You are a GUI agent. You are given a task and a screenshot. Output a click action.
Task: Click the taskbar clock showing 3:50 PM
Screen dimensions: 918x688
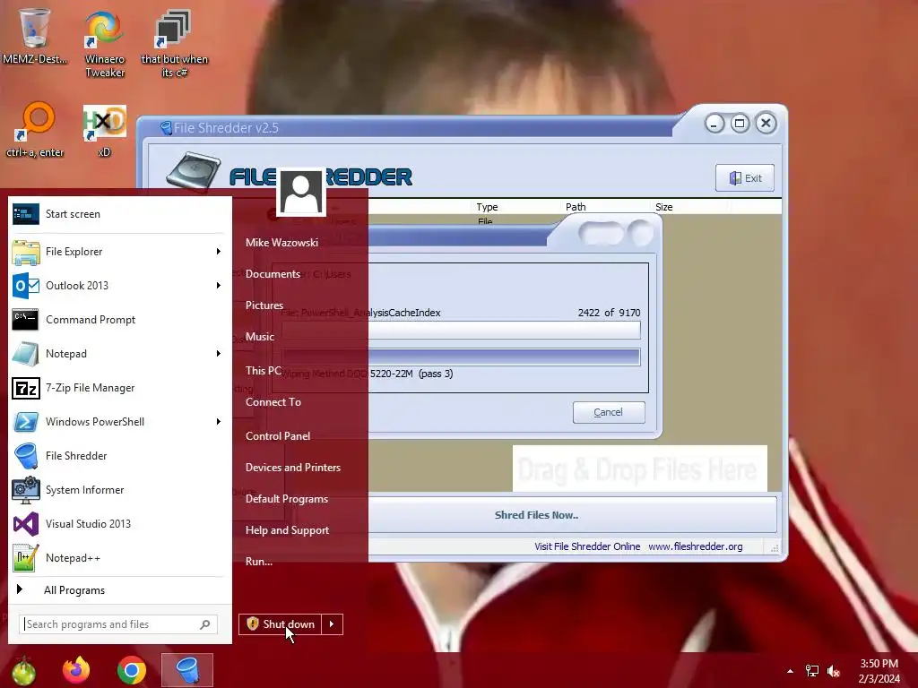click(x=879, y=671)
